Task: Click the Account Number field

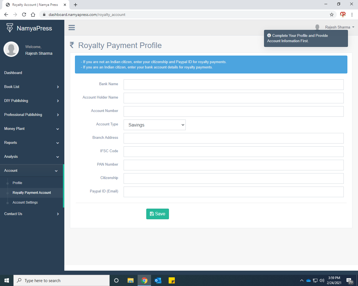Action: pos(234,111)
